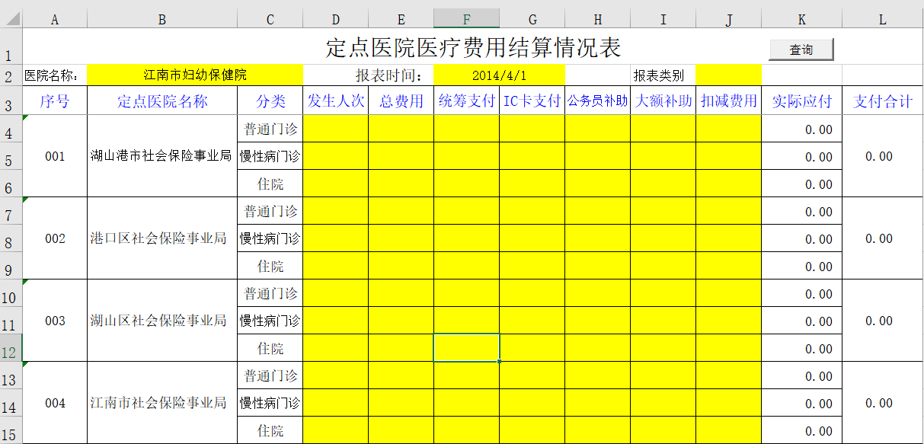The width and height of the screenshot is (924, 444).
Task: Click the 港口区社会保险事业局 cell
Action: (x=162, y=238)
